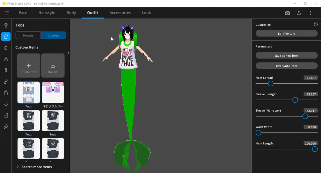This screenshot has height=173, width=321.
Task: Select the dress one-piece category icon
Action: 6,59
